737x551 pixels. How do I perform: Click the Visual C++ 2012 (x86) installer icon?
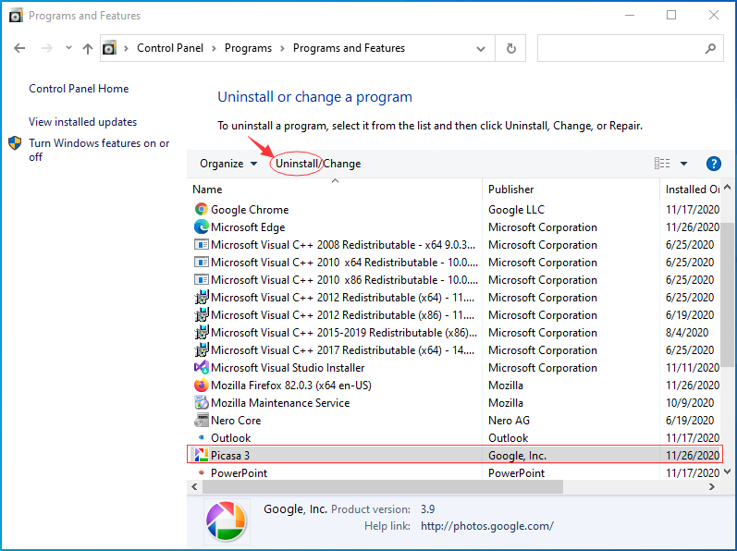tap(202, 314)
